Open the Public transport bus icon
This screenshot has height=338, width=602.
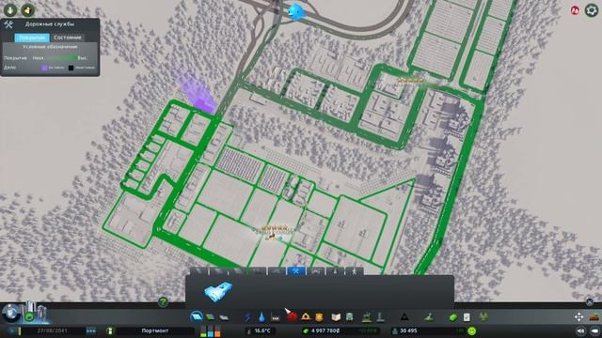pos(349,317)
